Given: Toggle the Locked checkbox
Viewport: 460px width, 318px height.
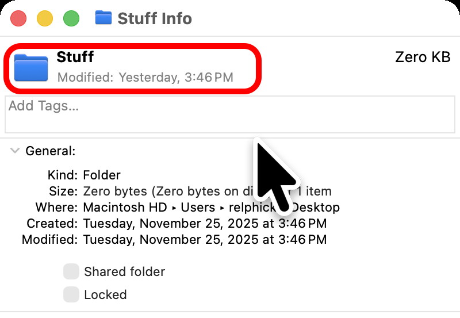Looking at the screenshot, I should pos(71,294).
